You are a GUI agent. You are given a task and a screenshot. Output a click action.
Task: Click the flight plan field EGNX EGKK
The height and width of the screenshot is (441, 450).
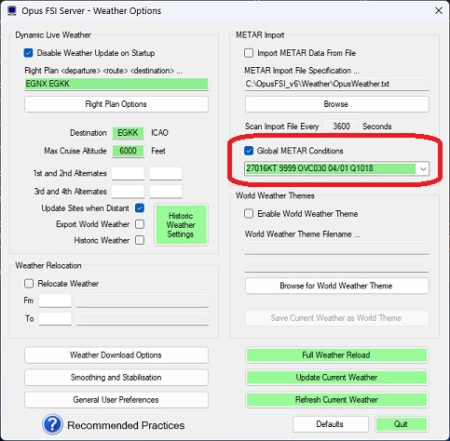[x=116, y=84]
